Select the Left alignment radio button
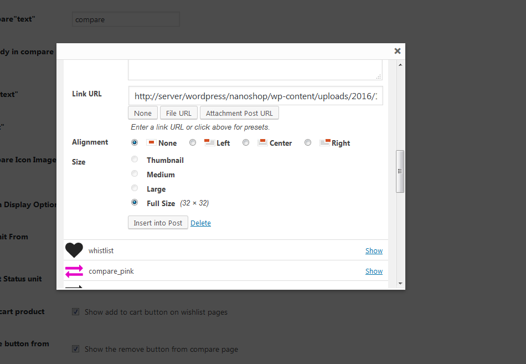The height and width of the screenshot is (364, 526). pyautogui.click(x=193, y=142)
